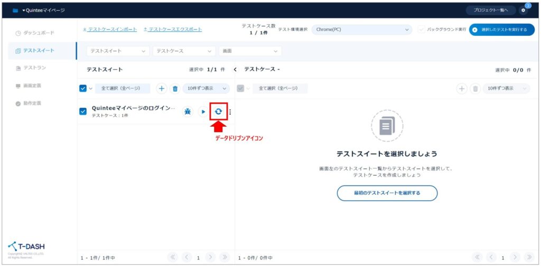Open the three-dot menu for the test suite
The height and width of the screenshot is (267, 541).
pos(230,111)
